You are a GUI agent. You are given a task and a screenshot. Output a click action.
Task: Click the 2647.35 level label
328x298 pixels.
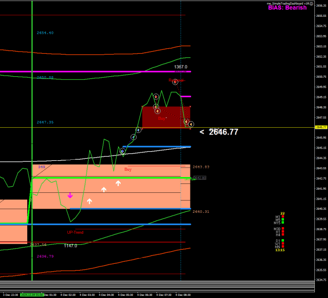coord(45,122)
